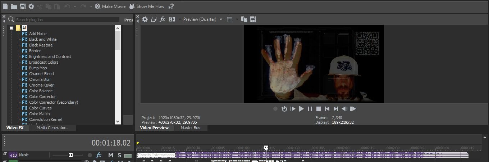489x162 pixels.
Task: Select the Color Balance effect
Action: click(41, 91)
